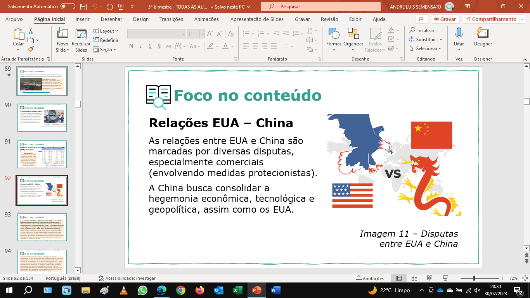This screenshot has height=298, width=530.
Task: Toggle Anotações notes pane
Action: [x=370, y=279]
